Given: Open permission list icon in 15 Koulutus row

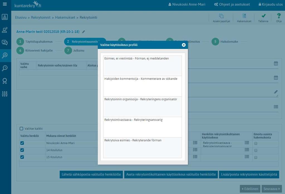Looking at the screenshot, I should point(247,157).
